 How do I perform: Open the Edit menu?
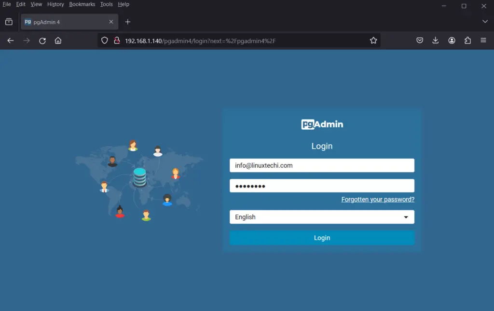pos(21,4)
